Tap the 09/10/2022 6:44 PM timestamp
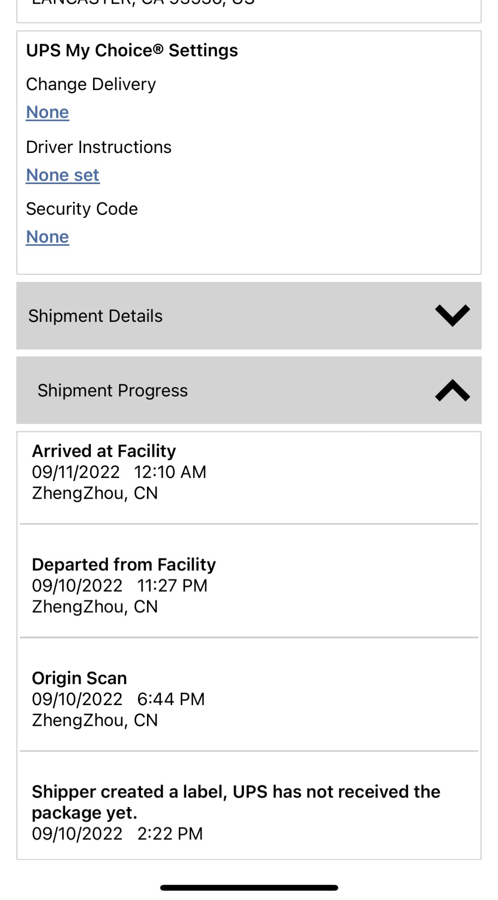498x900 pixels. point(118,699)
